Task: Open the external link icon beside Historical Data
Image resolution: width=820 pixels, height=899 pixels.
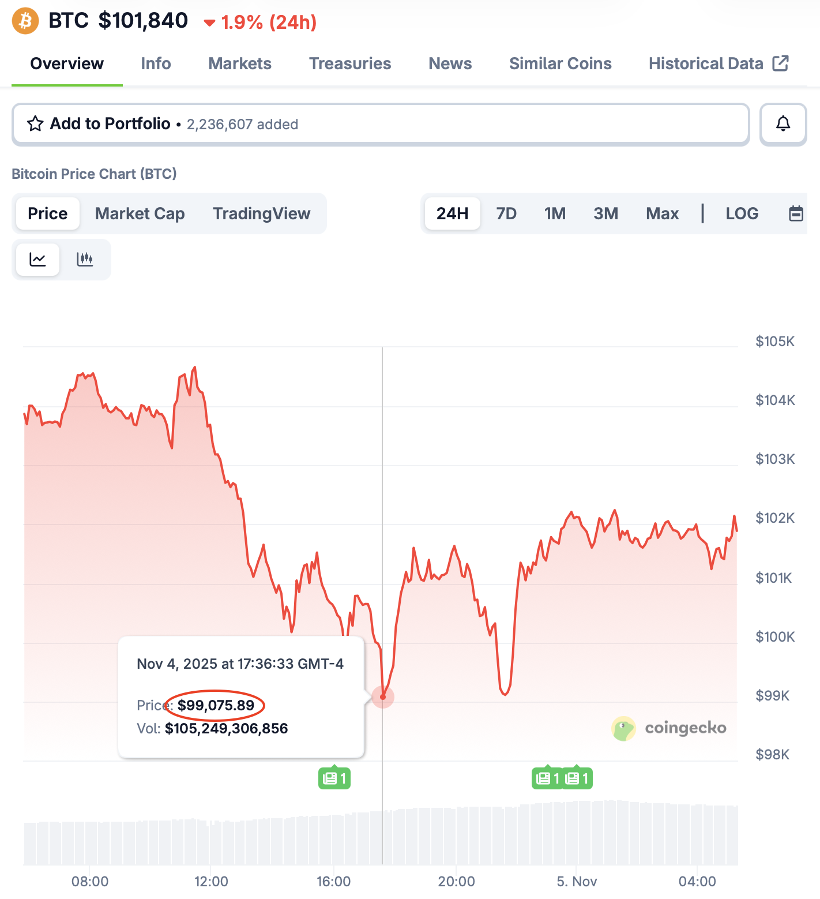Action: click(780, 63)
